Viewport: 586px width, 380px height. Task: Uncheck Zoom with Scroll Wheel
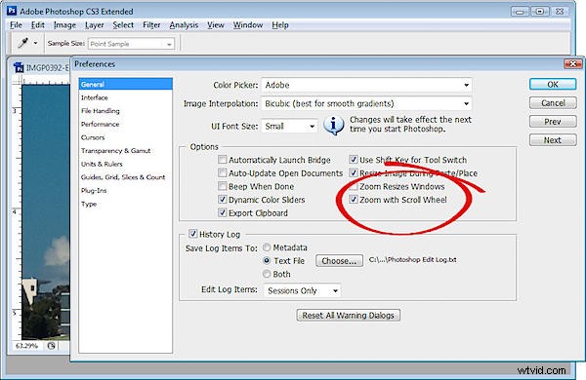pos(354,200)
